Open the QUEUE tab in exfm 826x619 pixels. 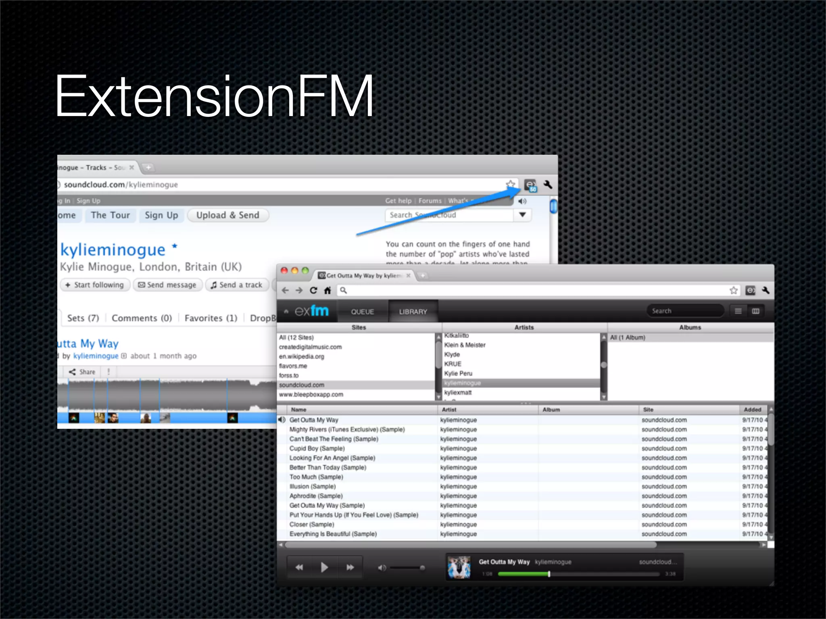[362, 312]
